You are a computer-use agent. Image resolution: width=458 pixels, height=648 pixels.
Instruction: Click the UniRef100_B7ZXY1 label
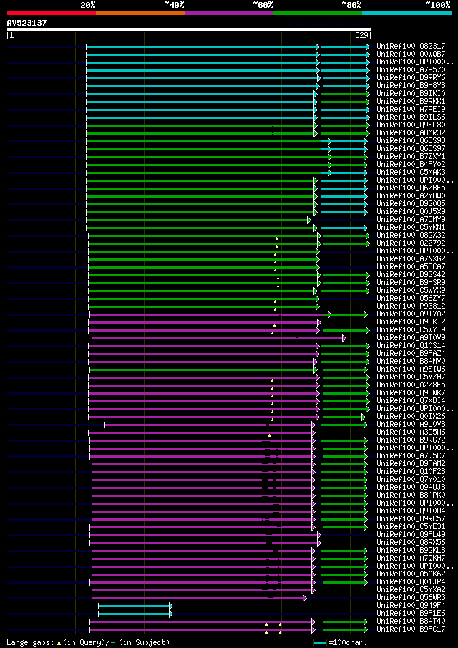click(411, 156)
